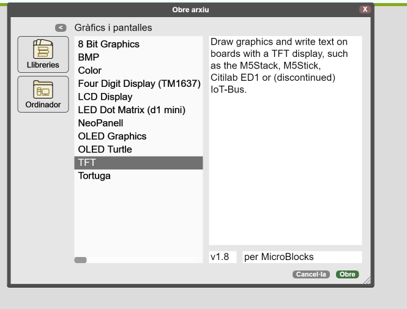Choose the Color library
The width and height of the screenshot is (407, 309).
coord(90,70)
